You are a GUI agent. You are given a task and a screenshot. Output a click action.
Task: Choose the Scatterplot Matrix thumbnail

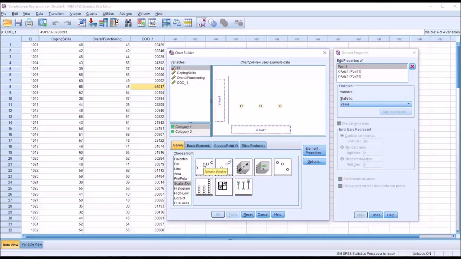point(224,187)
